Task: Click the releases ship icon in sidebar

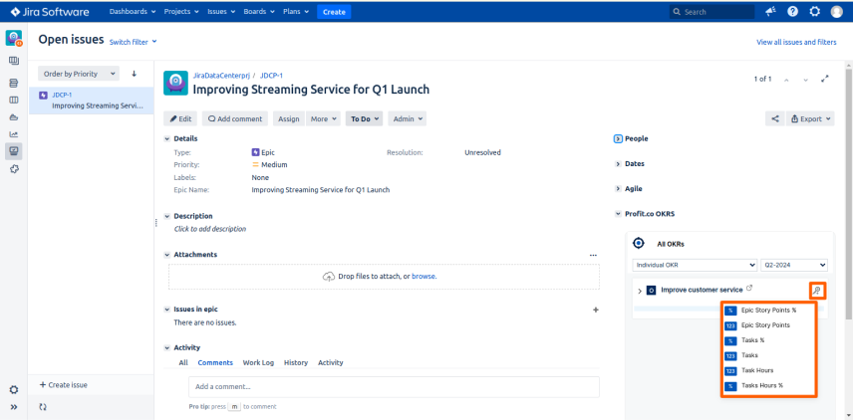Action: tap(14, 117)
